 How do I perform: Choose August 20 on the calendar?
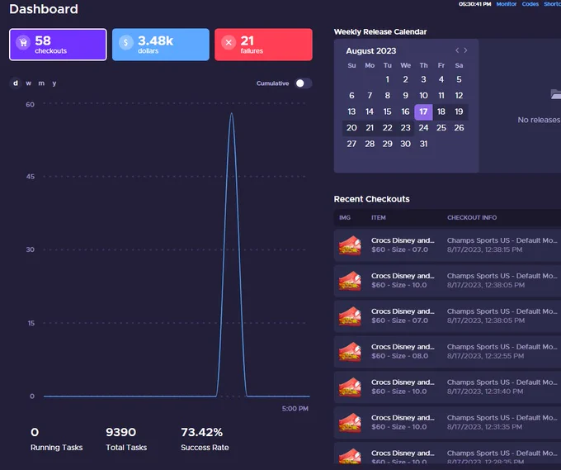351,128
